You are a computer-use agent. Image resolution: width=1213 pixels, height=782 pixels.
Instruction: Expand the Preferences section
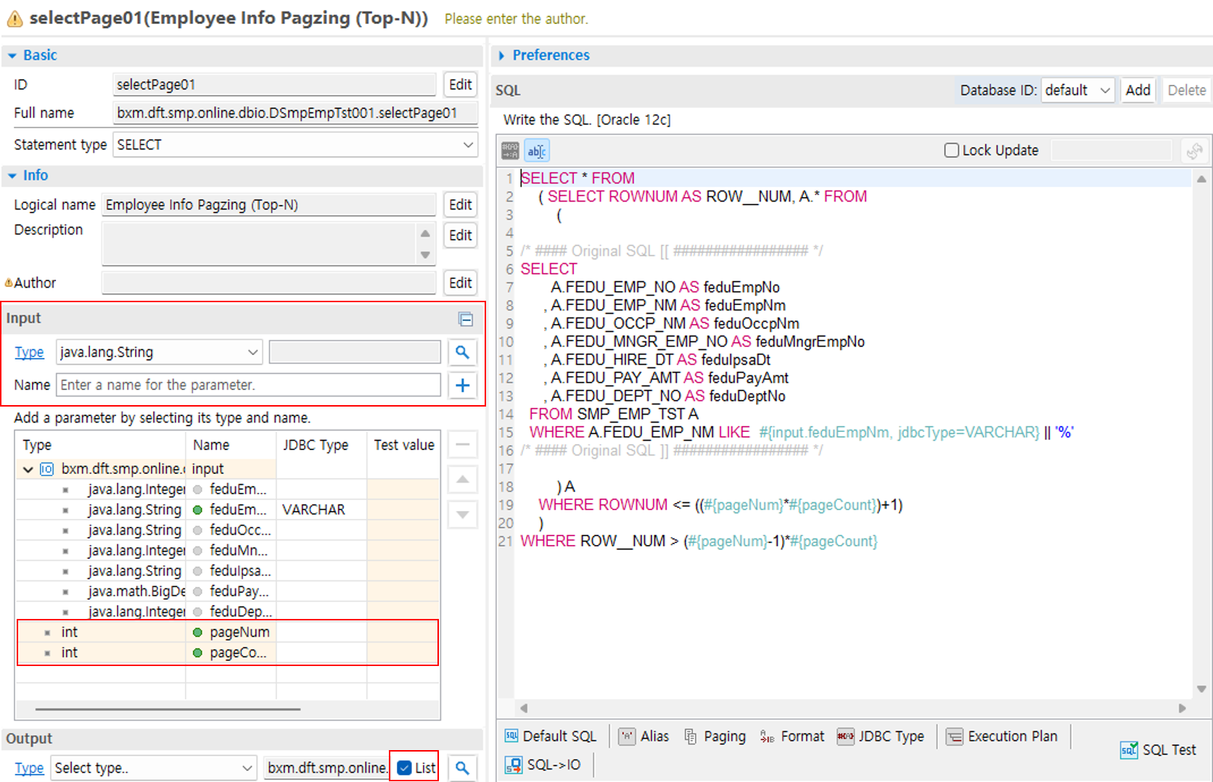[x=502, y=55]
